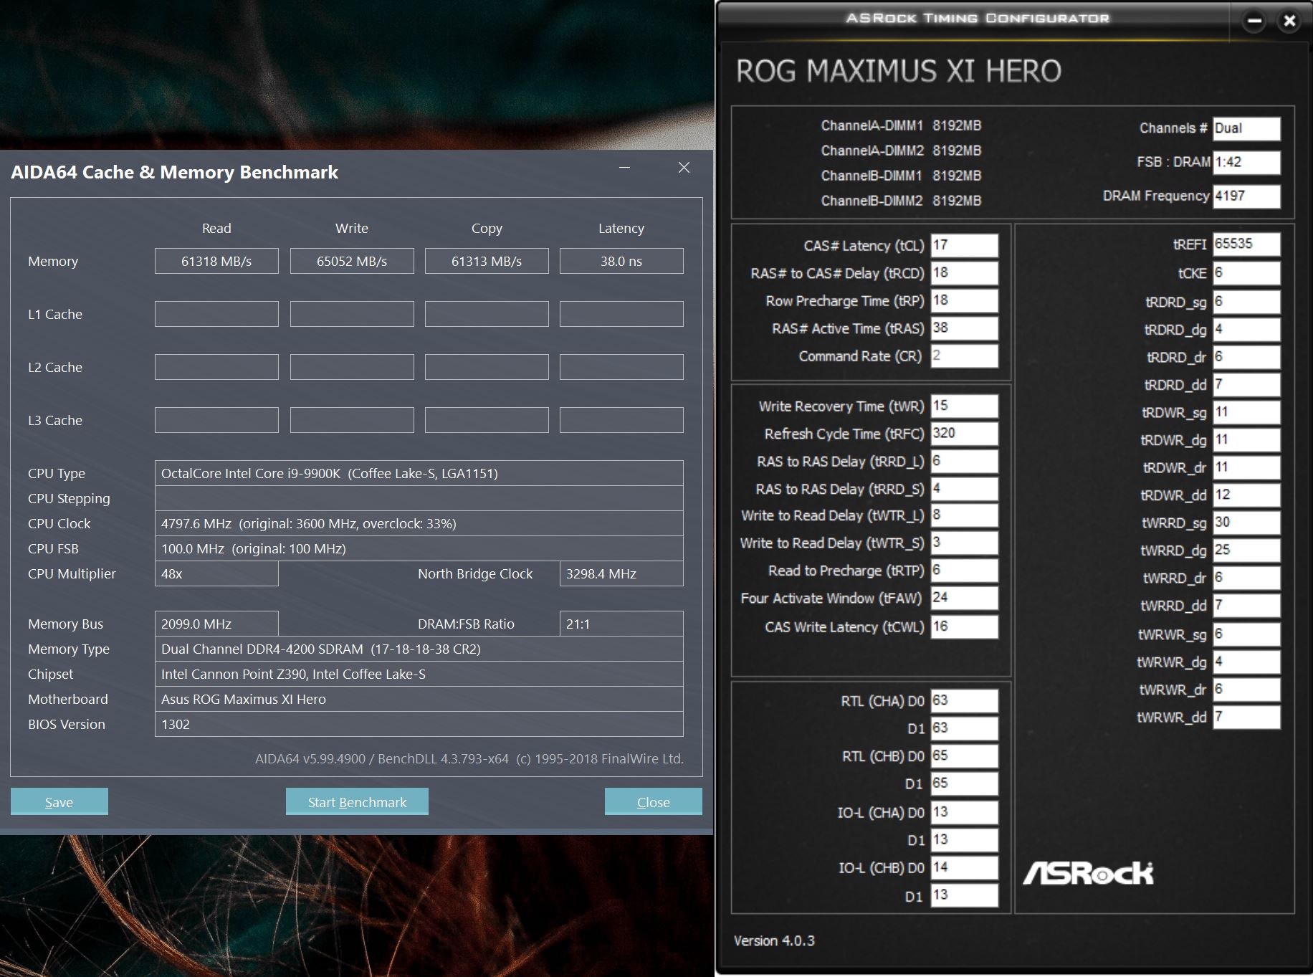
Task: Close the AIDA64 window with the X icon
Action: coord(684,168)
